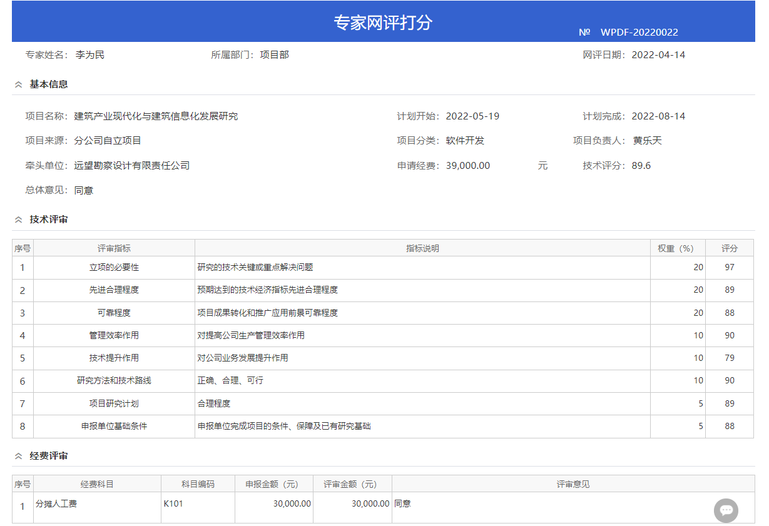
Task: Click weight 10 in 技术提升作用 row
Action: pyautogui.click(x=698, y=358)
